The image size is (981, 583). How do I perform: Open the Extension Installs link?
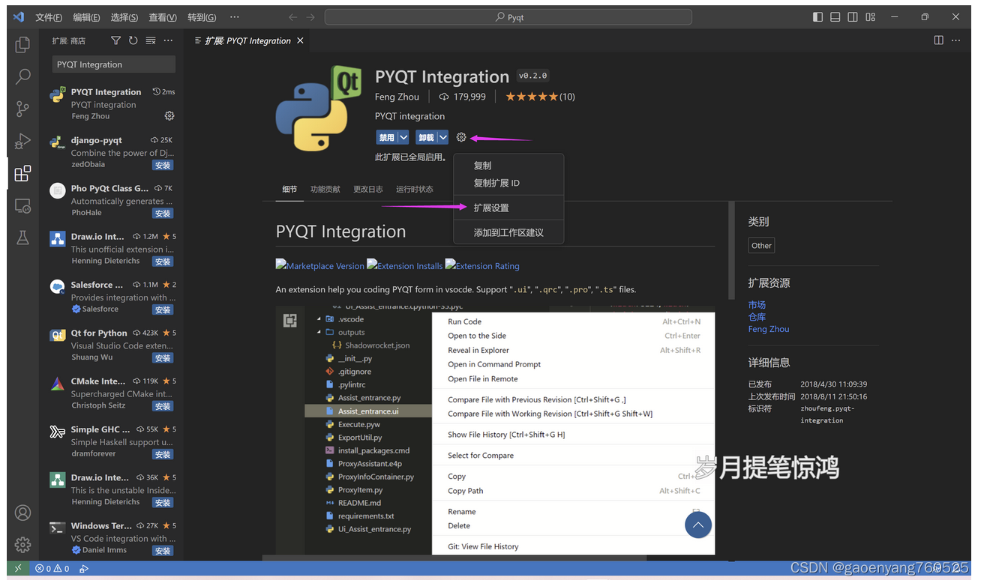point(405,265)
